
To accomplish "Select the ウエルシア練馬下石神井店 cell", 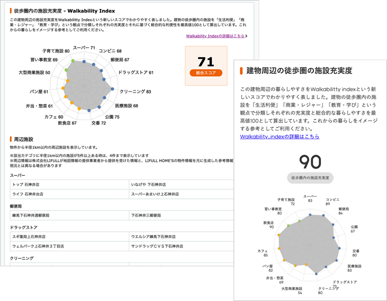I will [181, 237].
